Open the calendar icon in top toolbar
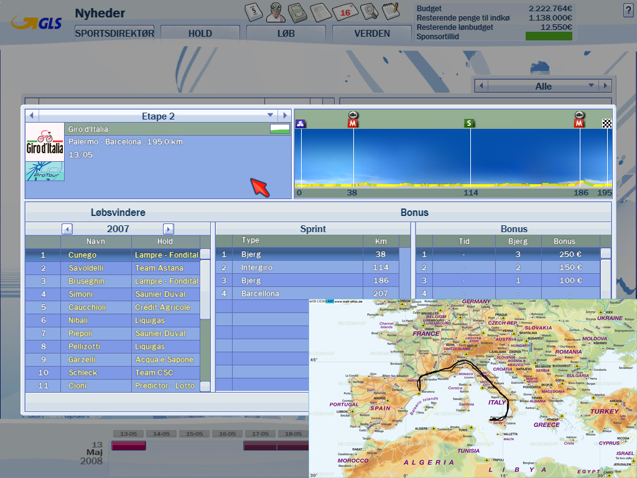This screenshot has height=478, width=637. pos(254,11)
